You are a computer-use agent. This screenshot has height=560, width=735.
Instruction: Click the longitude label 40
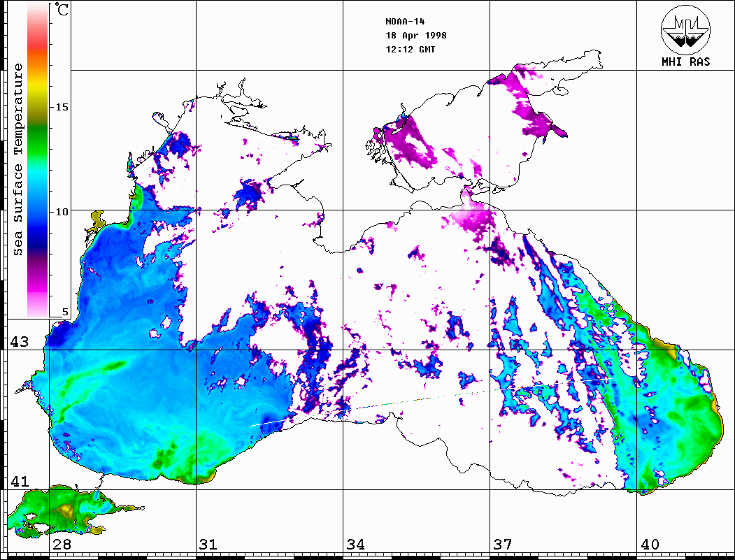[x=650, y=545]
